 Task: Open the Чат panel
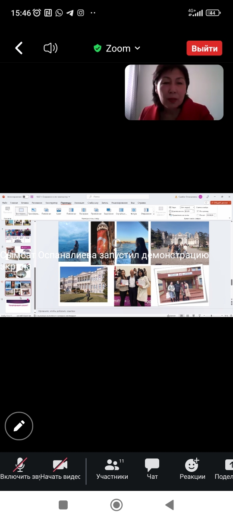(152, 469)
